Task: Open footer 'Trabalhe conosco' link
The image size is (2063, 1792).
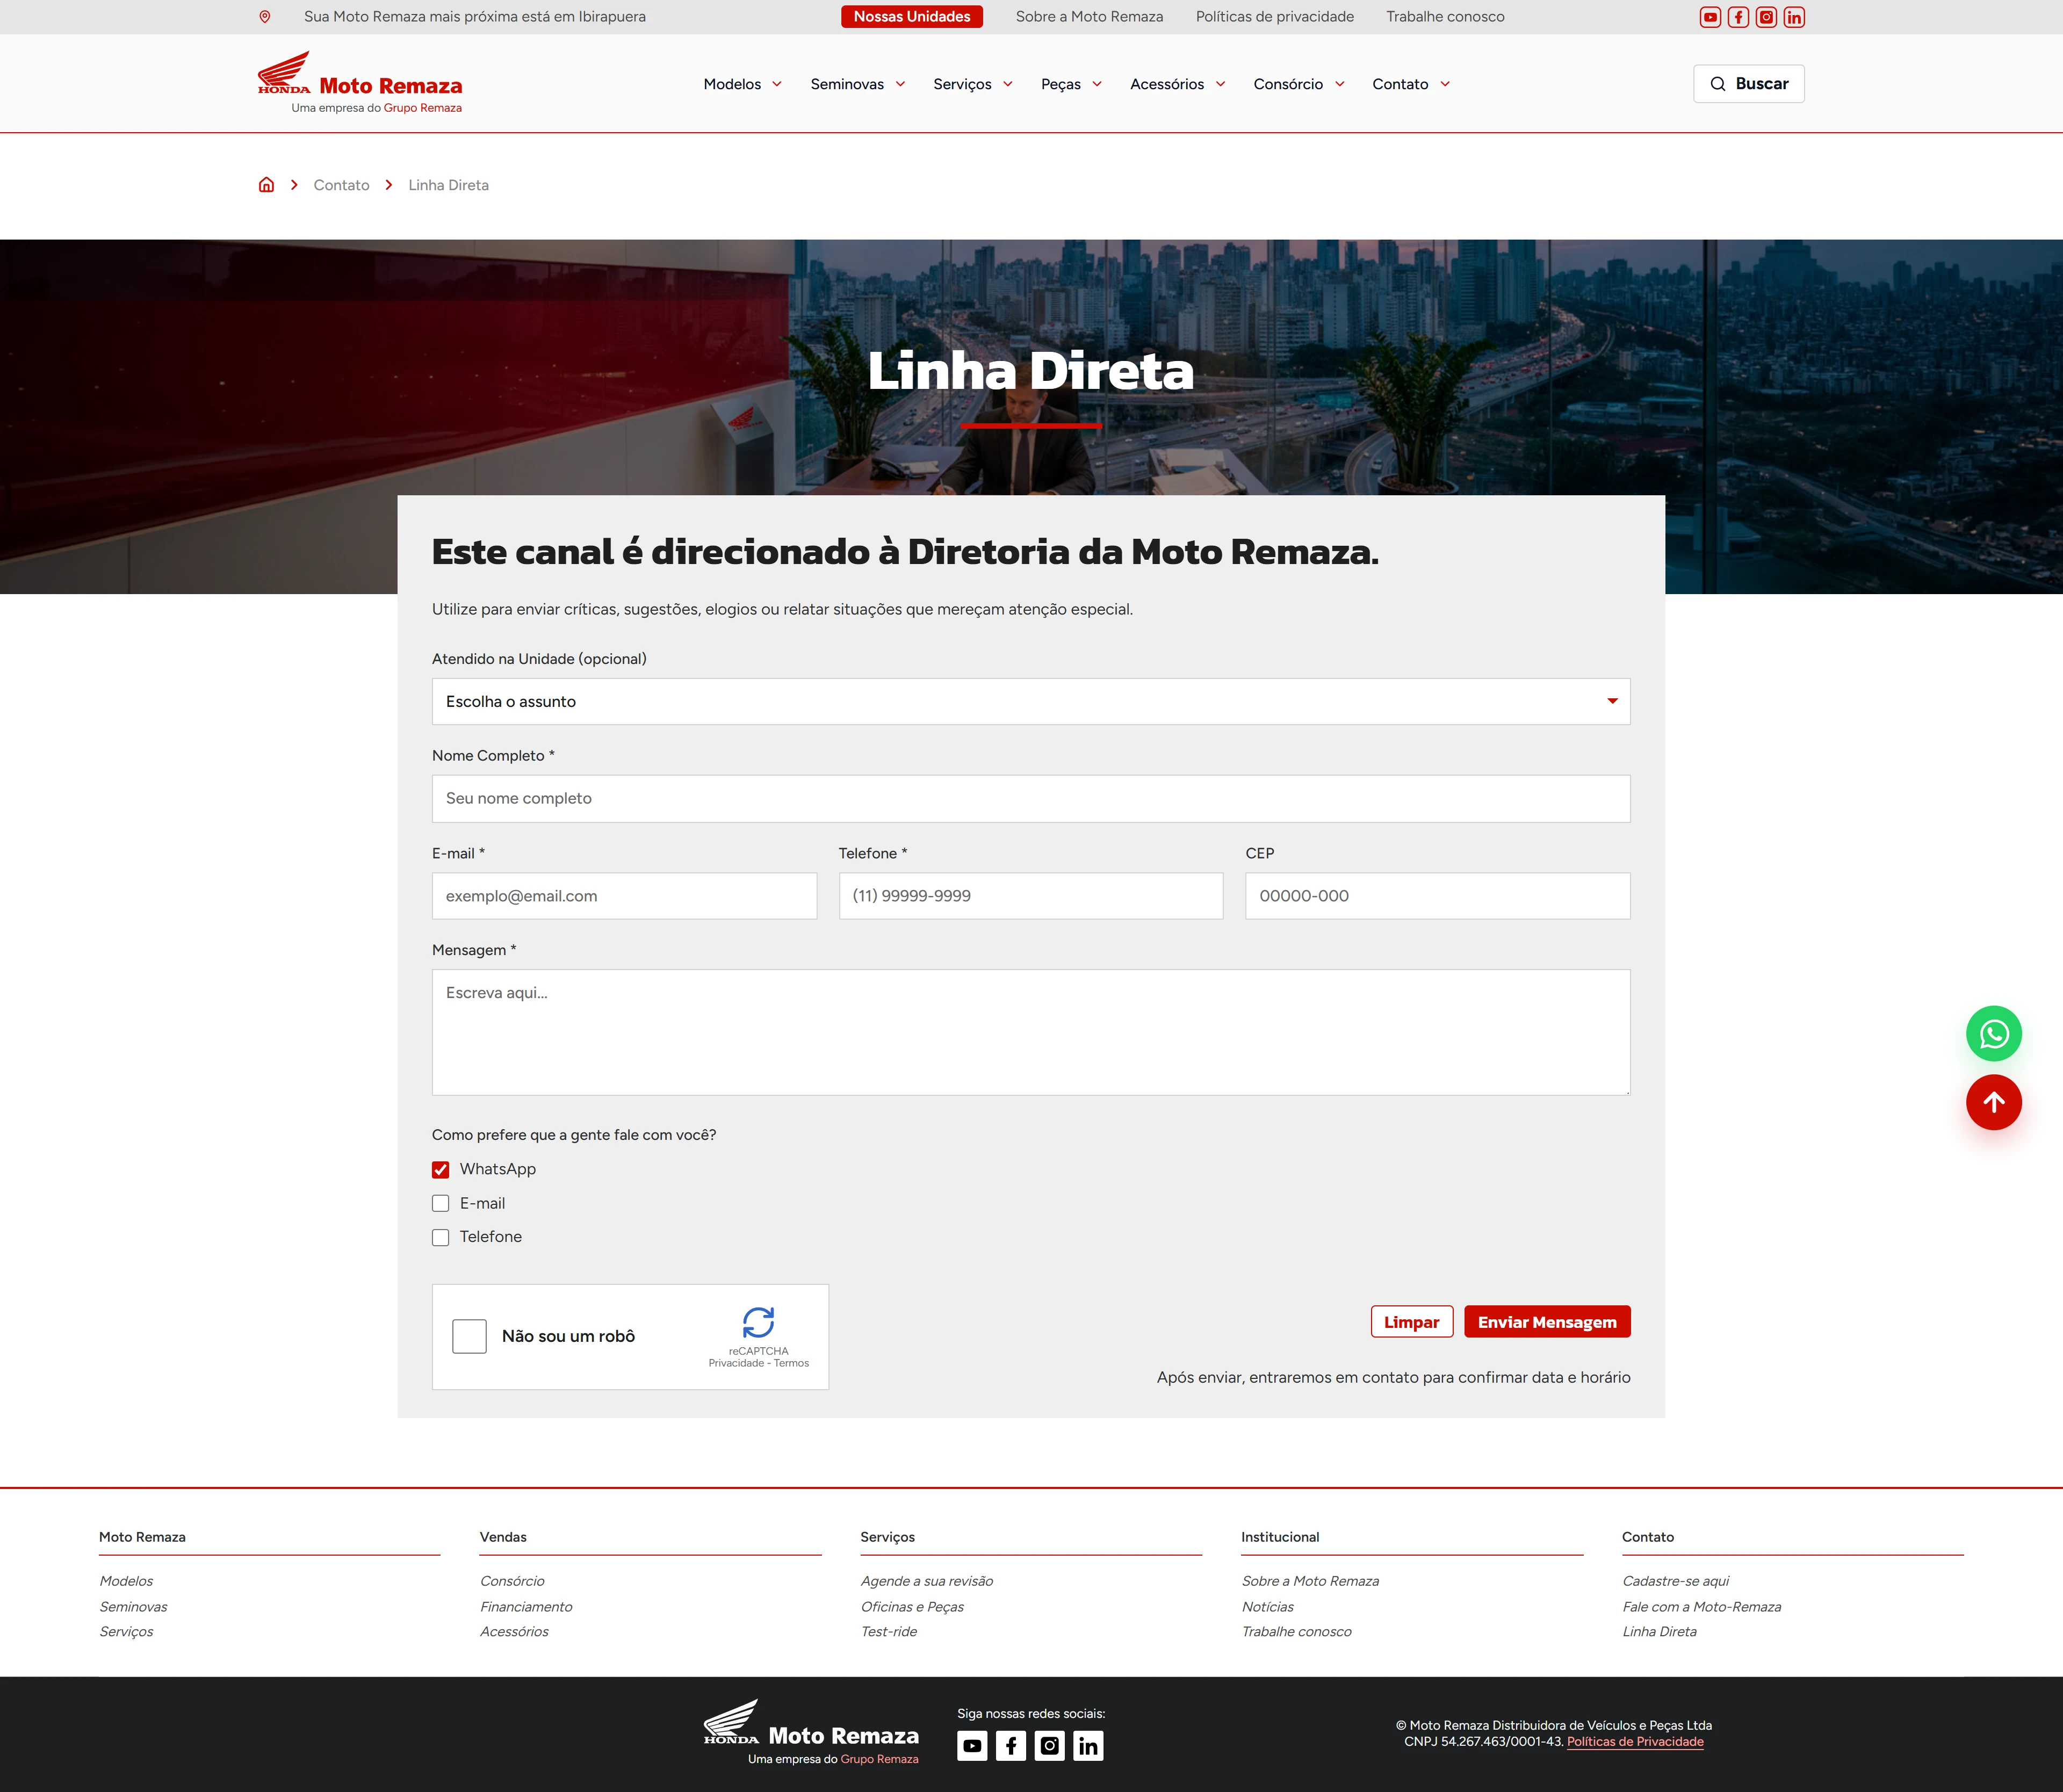Action: [x=1297, y=1632]
